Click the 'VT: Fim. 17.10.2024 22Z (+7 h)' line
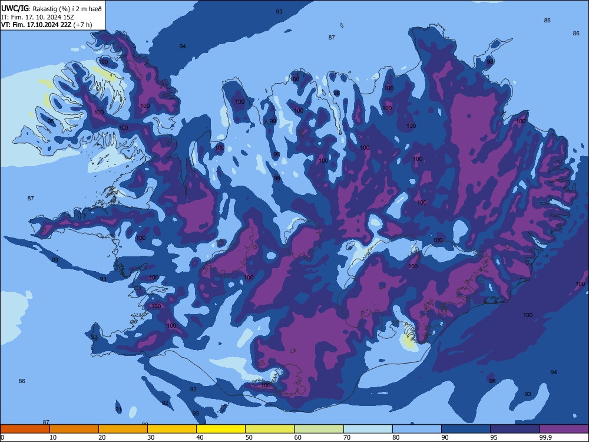The width and height of the screenshot is (589, 442). [47, 25]
